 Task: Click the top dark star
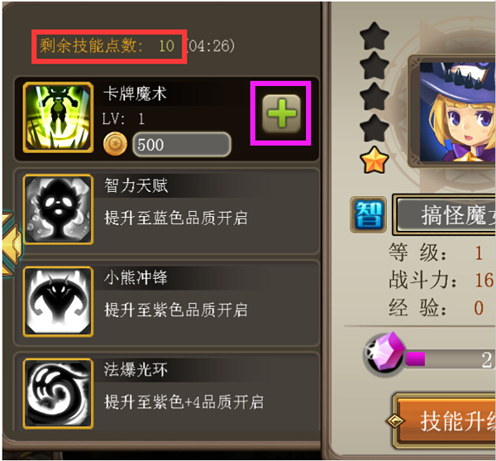374,36
